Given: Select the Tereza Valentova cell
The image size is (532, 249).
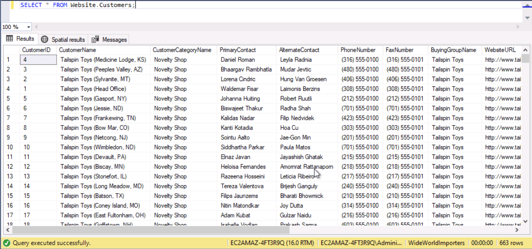Looking at the screenshot, I should [x=247, y=186].
